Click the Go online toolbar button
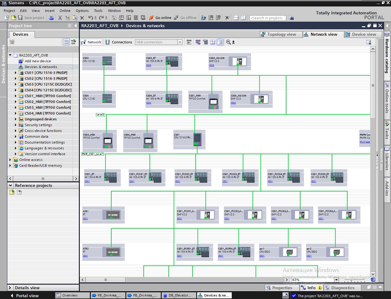391x299 pixels. tap(160, 18)
